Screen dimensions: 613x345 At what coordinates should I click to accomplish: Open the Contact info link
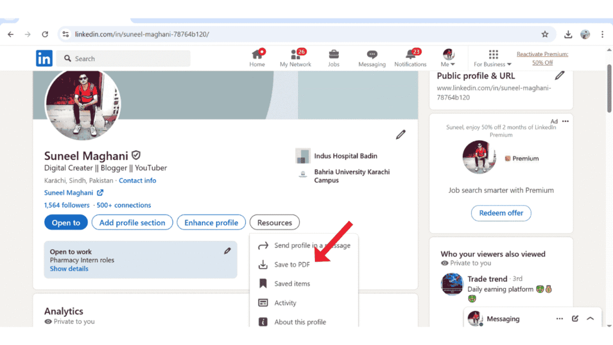[137, 180]
